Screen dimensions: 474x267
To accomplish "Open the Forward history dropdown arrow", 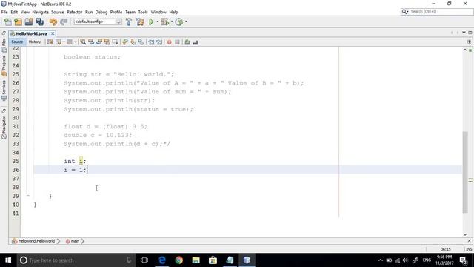I will [x=76, y=42].
